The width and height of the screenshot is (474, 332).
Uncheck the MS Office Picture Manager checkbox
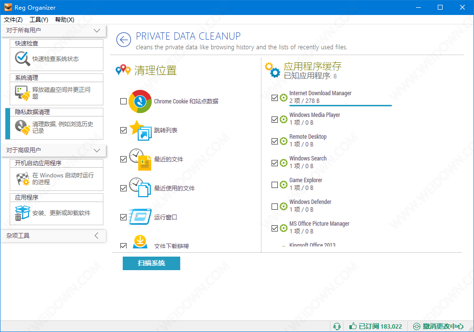pos(274,228)
